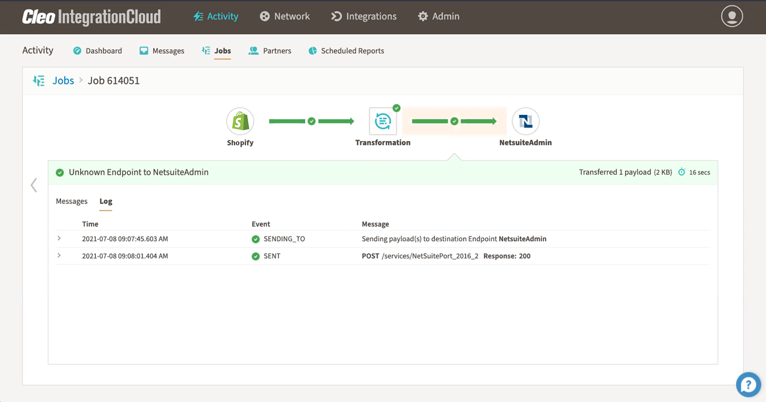Click the previous step left arrow
Screen dimensions: 766x402
point(34,185)
